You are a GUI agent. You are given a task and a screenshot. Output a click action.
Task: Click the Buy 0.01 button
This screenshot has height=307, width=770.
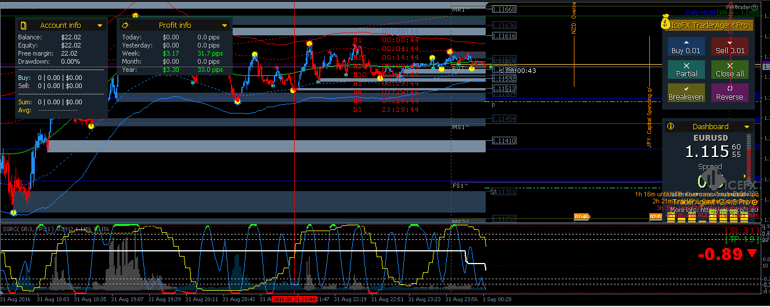pyautogui.click(x=686, y=46)
